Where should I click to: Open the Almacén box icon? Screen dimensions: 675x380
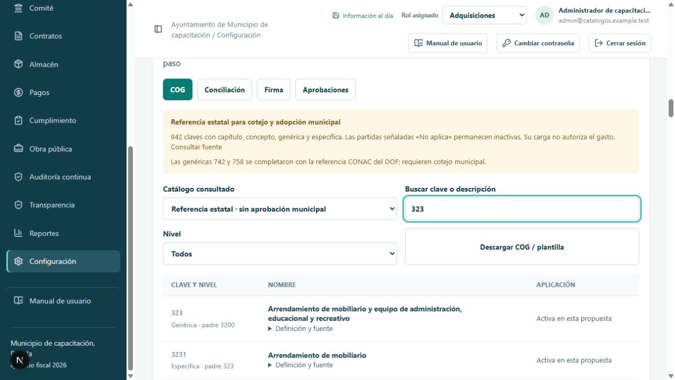coord(19,64)
